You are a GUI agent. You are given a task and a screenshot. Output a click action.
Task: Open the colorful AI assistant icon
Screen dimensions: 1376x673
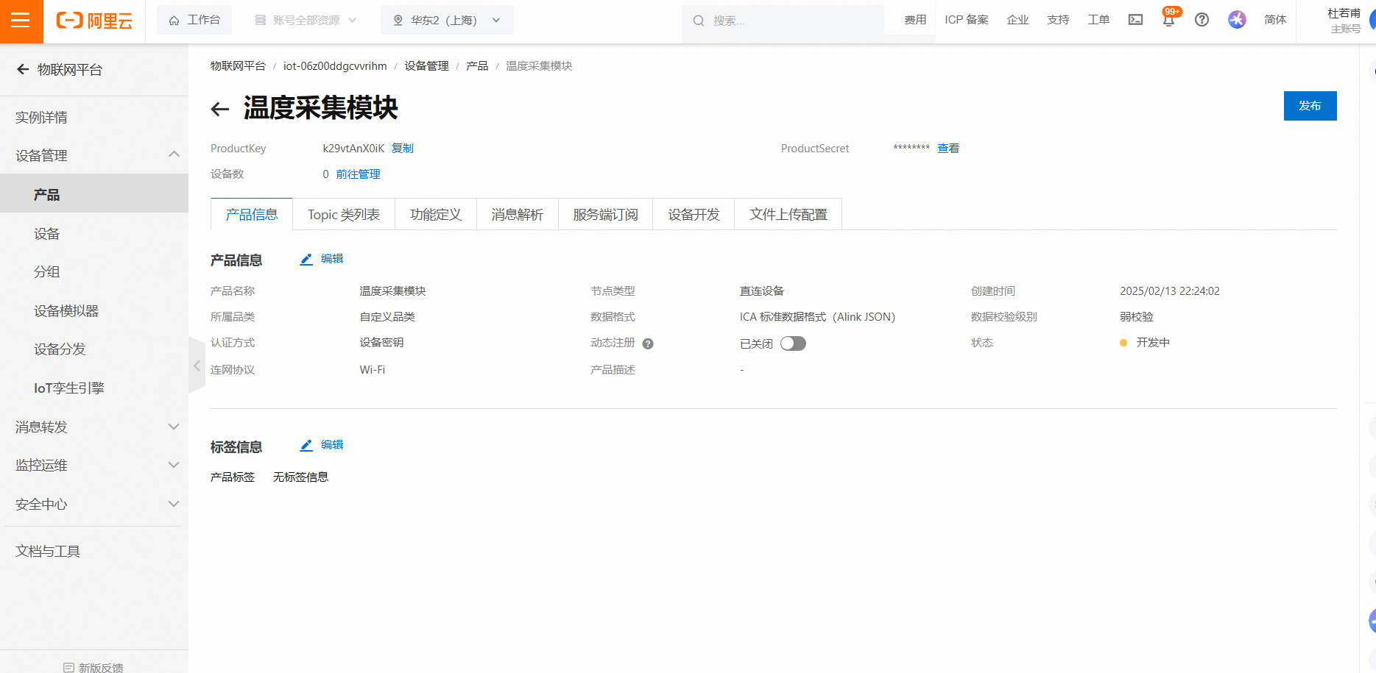[x=1237, y=20]
